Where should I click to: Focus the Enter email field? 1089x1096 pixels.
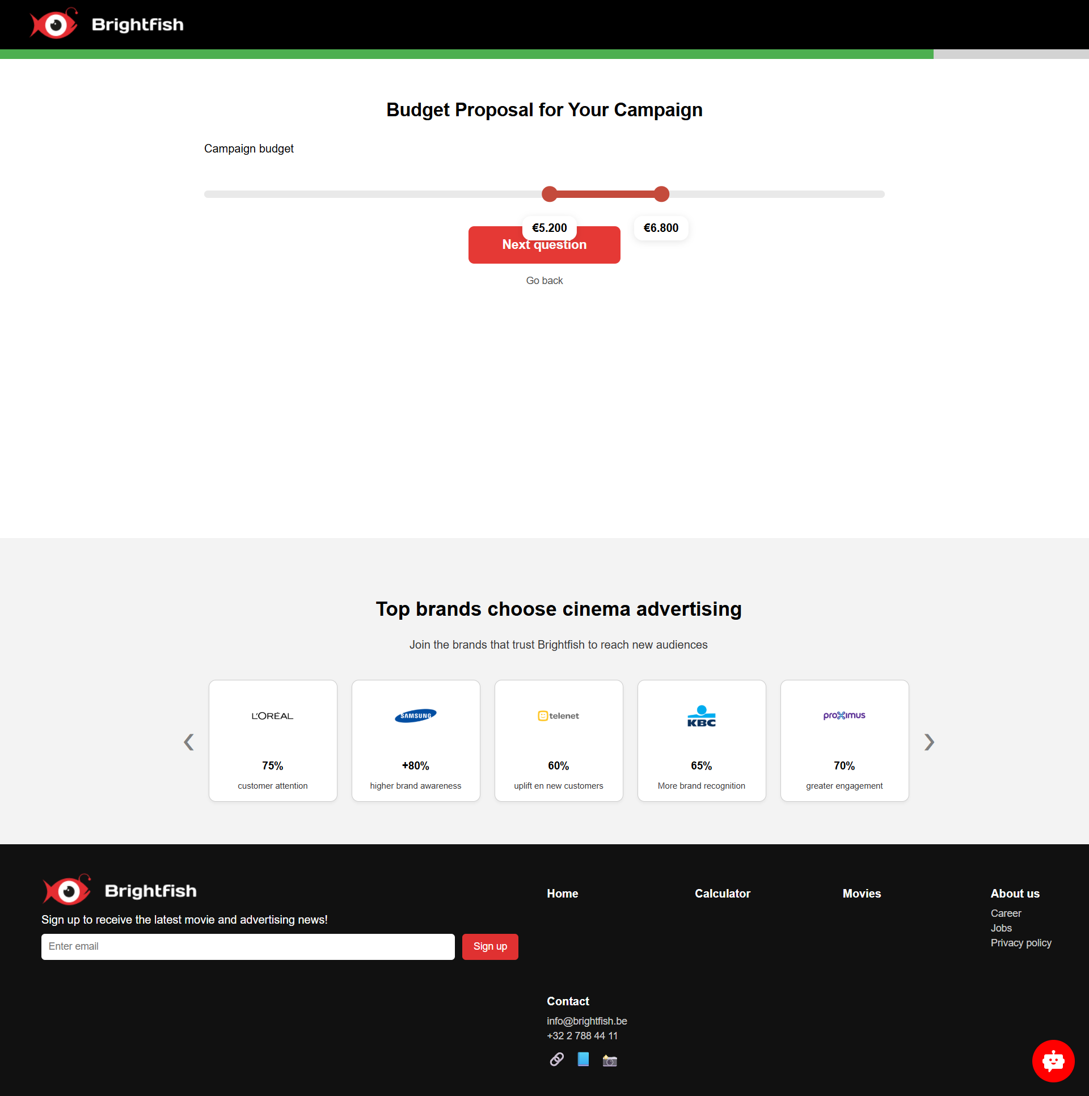(248, 946)
